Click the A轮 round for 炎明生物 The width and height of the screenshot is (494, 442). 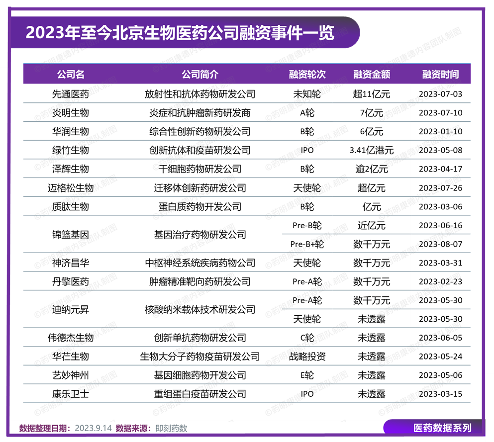pyautogui.click(x=307, y=113)
